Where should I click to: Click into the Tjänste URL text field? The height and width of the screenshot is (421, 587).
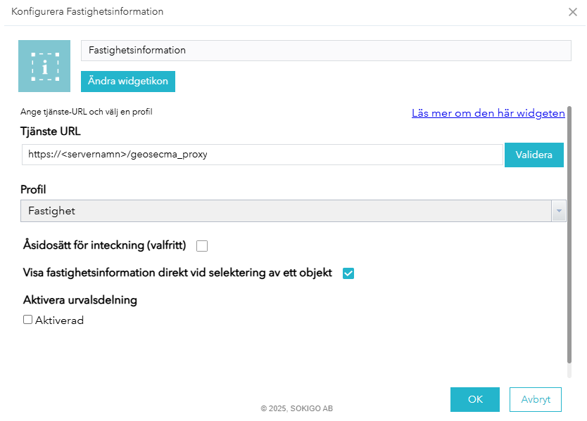point(262,155)
